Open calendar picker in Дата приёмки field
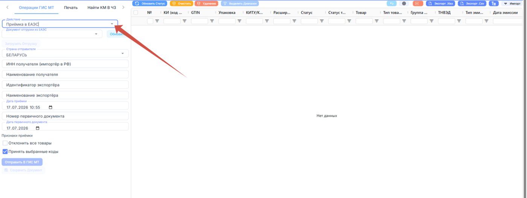 [51, 107]
